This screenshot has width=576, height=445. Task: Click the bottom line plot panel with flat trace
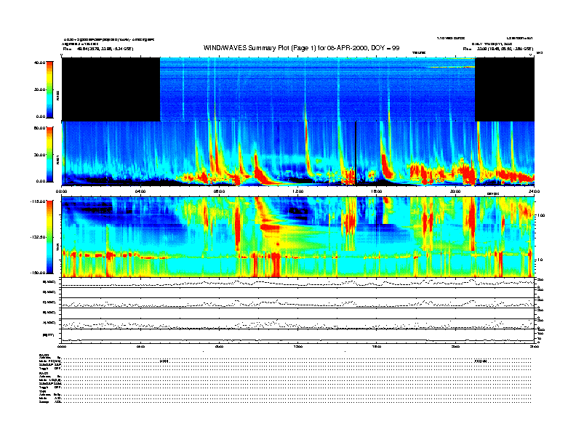[298, 336]
